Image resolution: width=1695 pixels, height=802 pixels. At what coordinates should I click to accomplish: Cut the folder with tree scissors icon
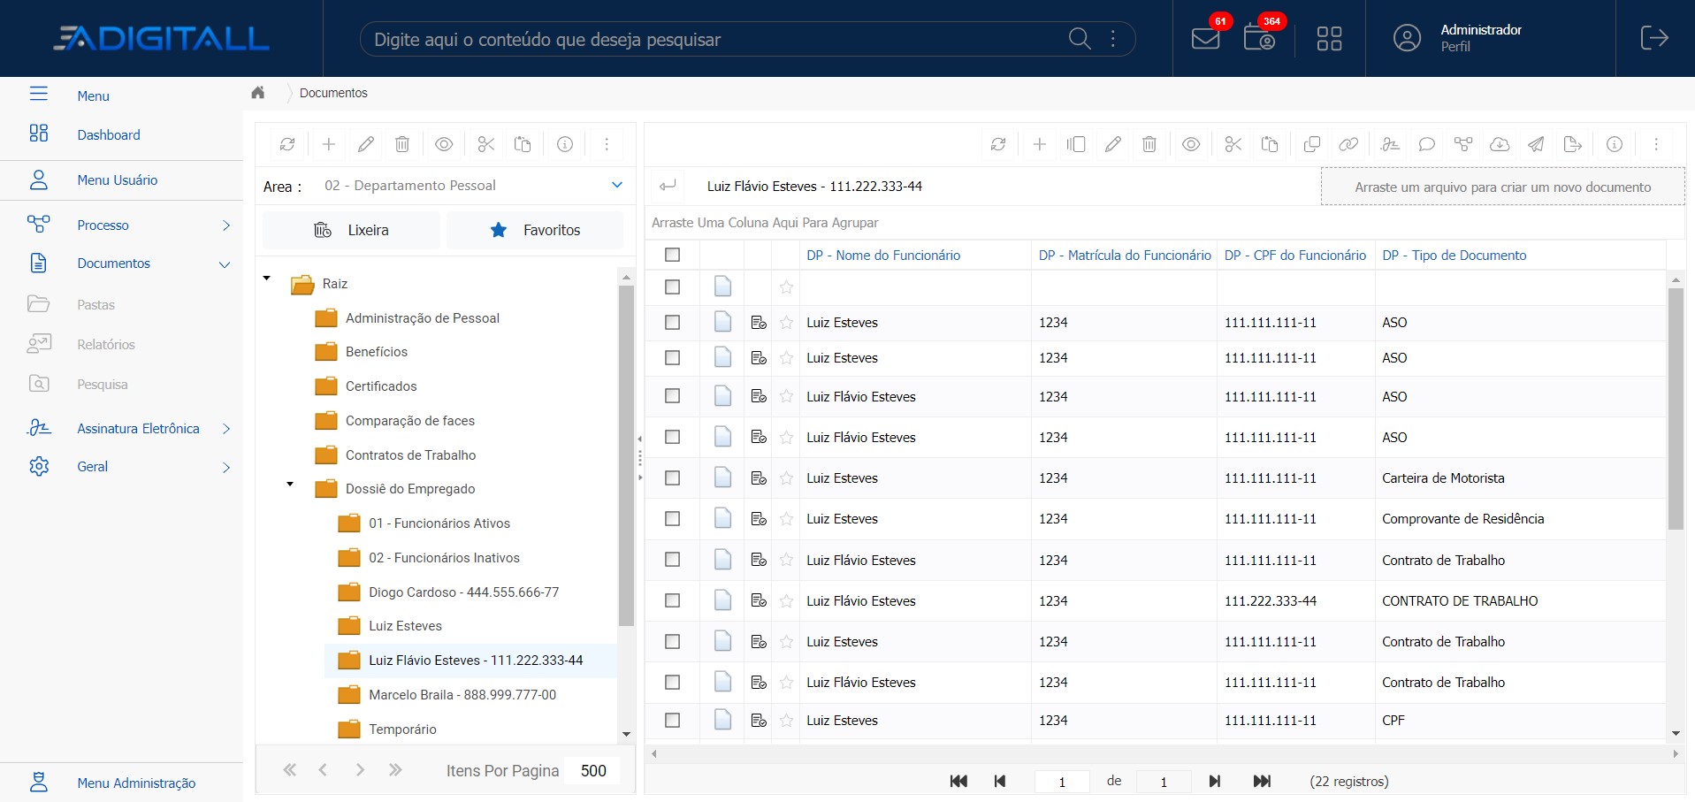(485, 144)
